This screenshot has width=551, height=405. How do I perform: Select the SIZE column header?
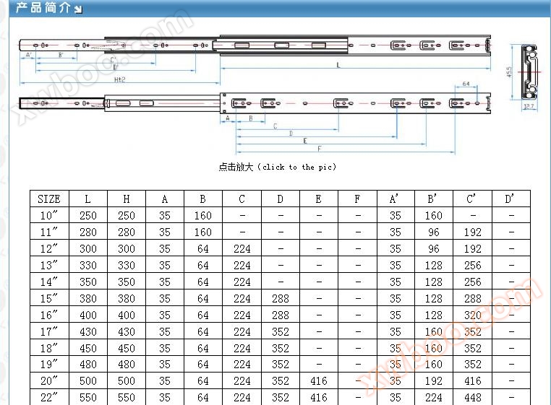tap(49, 199)
